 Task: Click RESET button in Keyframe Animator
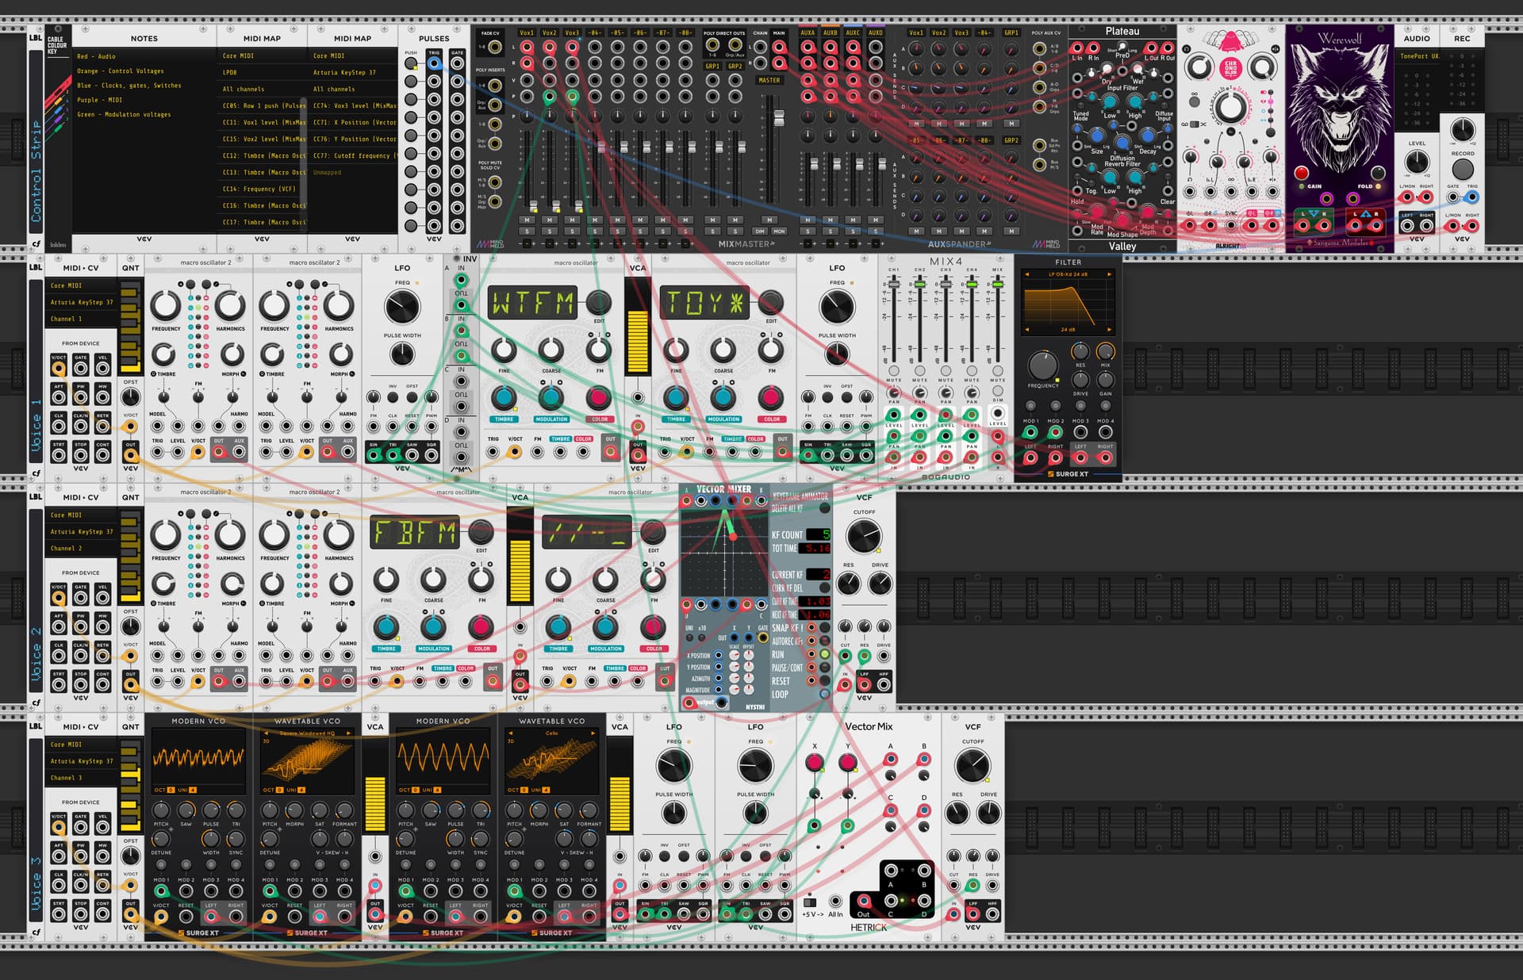[x=825, y=680]
